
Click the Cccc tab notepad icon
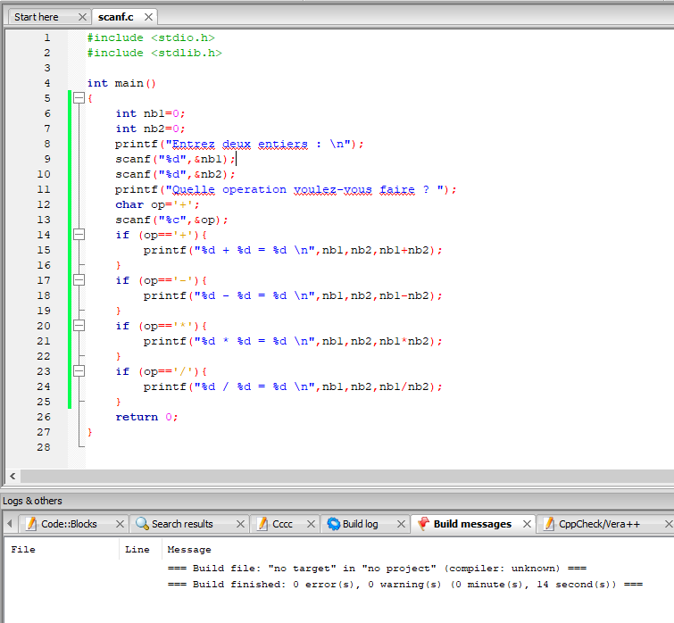262,524
